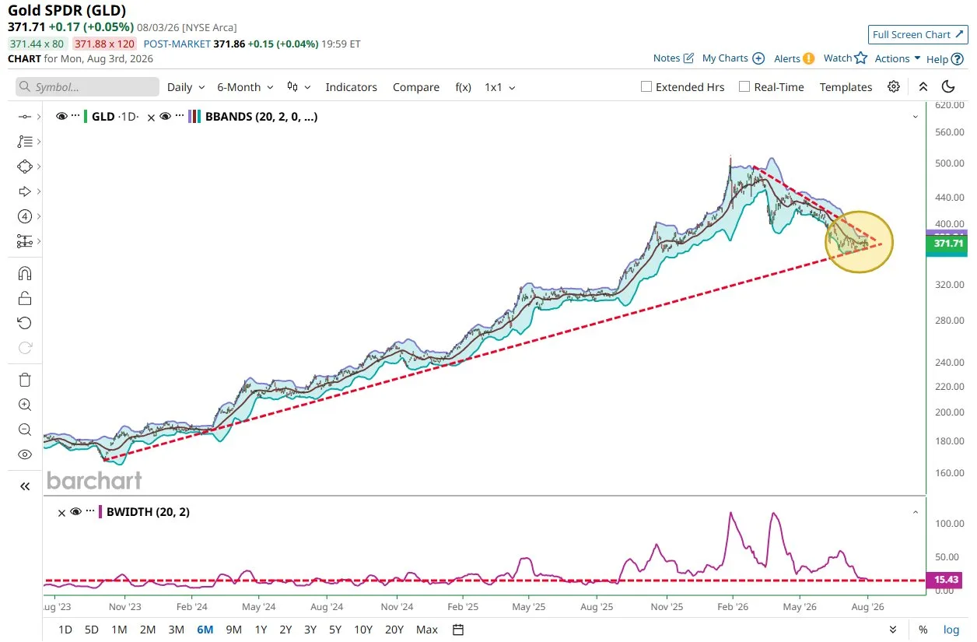Open the 1x1 grid layout dropdown

[x=500, y=87]
